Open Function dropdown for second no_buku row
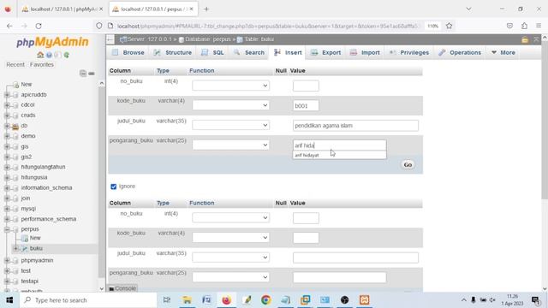 [230, 218]
